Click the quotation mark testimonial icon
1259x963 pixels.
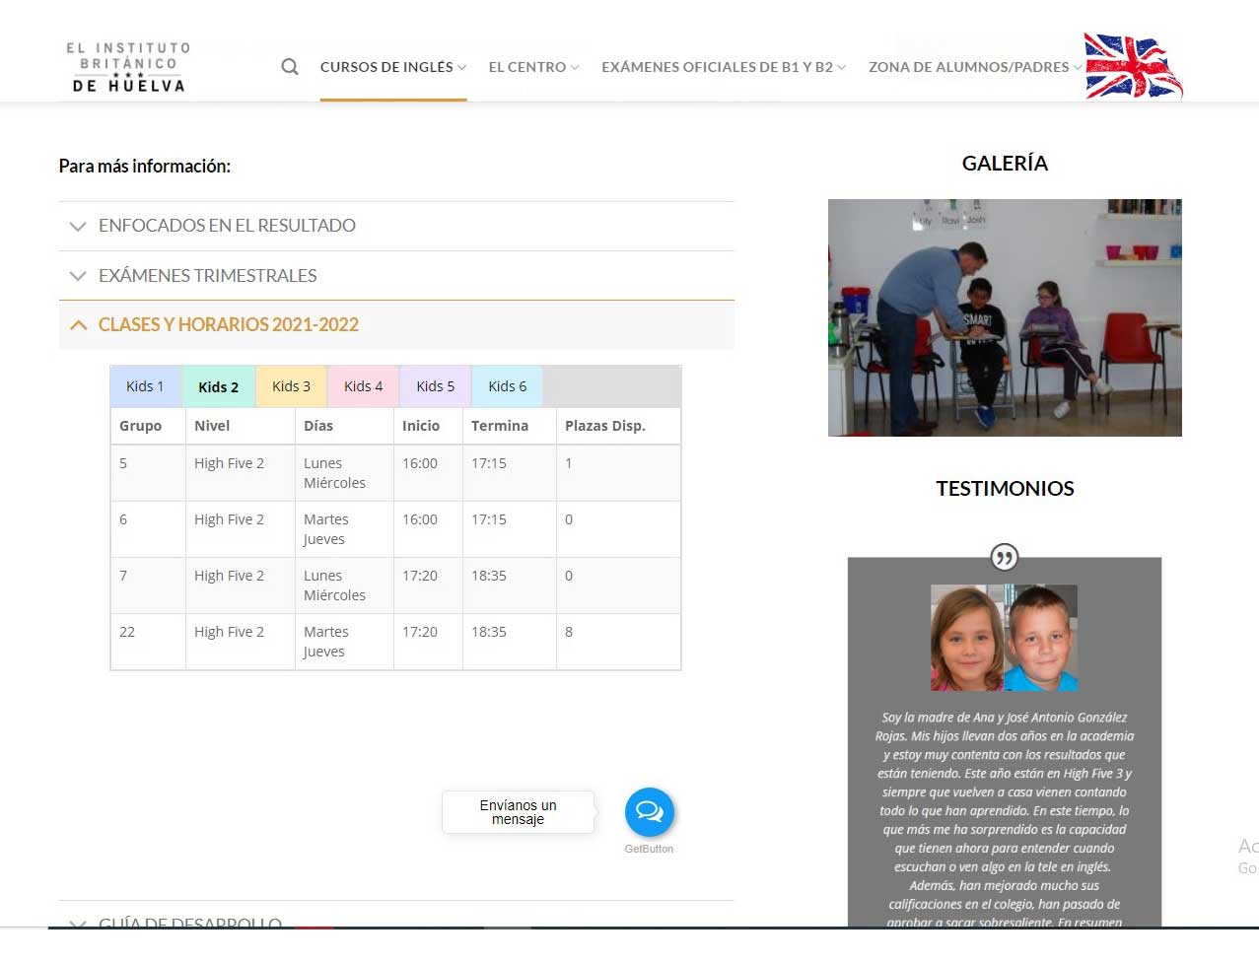(x=1004, y=558)
